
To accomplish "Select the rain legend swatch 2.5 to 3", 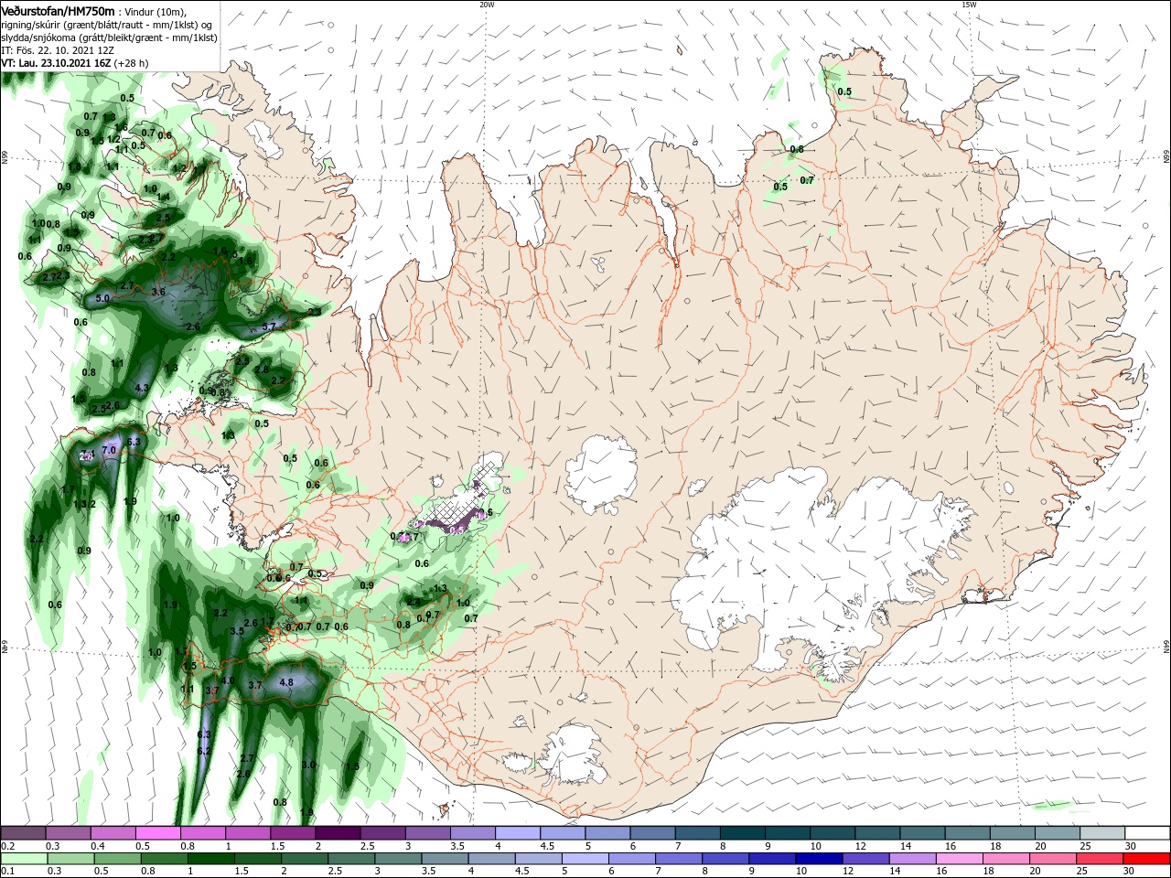I will (x=350, y=859).
